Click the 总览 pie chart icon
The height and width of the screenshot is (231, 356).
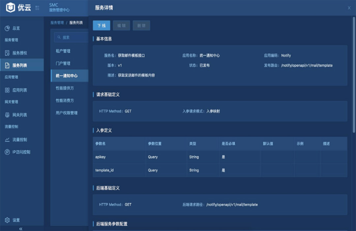point(7,28)
